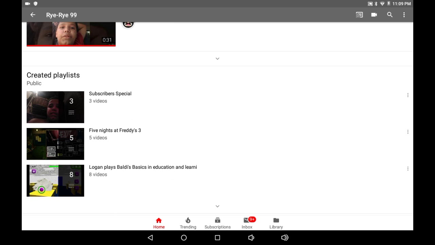This screenshot has height=245, width=435.
Task: Tap the red progress bar under the video
Action: click(71, 46)
